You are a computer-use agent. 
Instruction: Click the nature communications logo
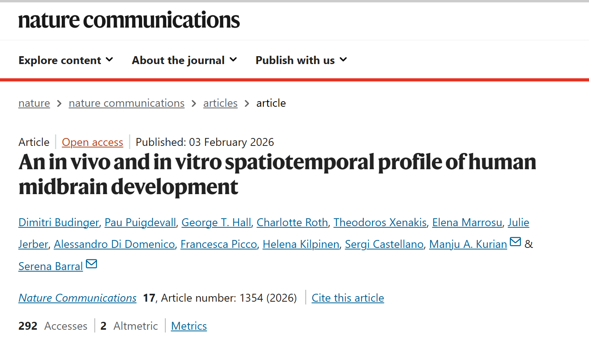[129, 20]
